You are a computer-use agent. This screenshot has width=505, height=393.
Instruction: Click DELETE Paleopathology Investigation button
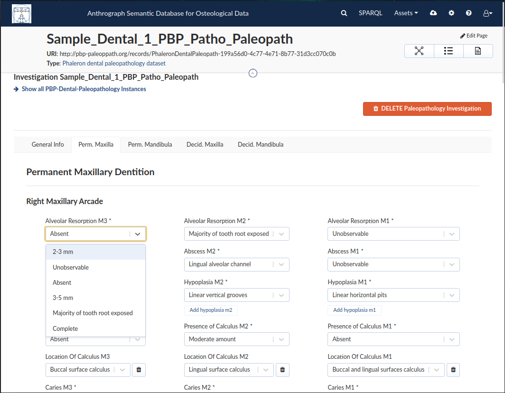pos(427,109)
